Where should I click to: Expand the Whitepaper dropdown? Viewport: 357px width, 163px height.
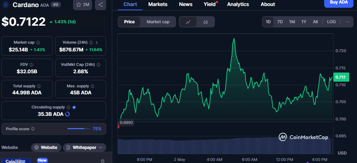[84, 148]
